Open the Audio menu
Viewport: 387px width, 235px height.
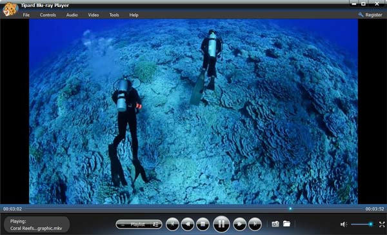click(72, 15)
